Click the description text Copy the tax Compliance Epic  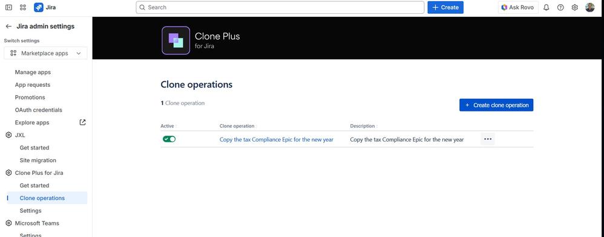pyautogui.click(x=407, y=139)
